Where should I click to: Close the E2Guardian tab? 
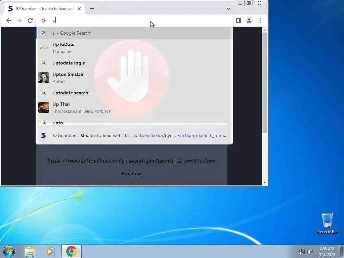click(x=79, y=9)
